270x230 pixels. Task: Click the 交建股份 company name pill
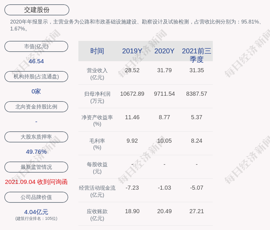coord(37,10)
